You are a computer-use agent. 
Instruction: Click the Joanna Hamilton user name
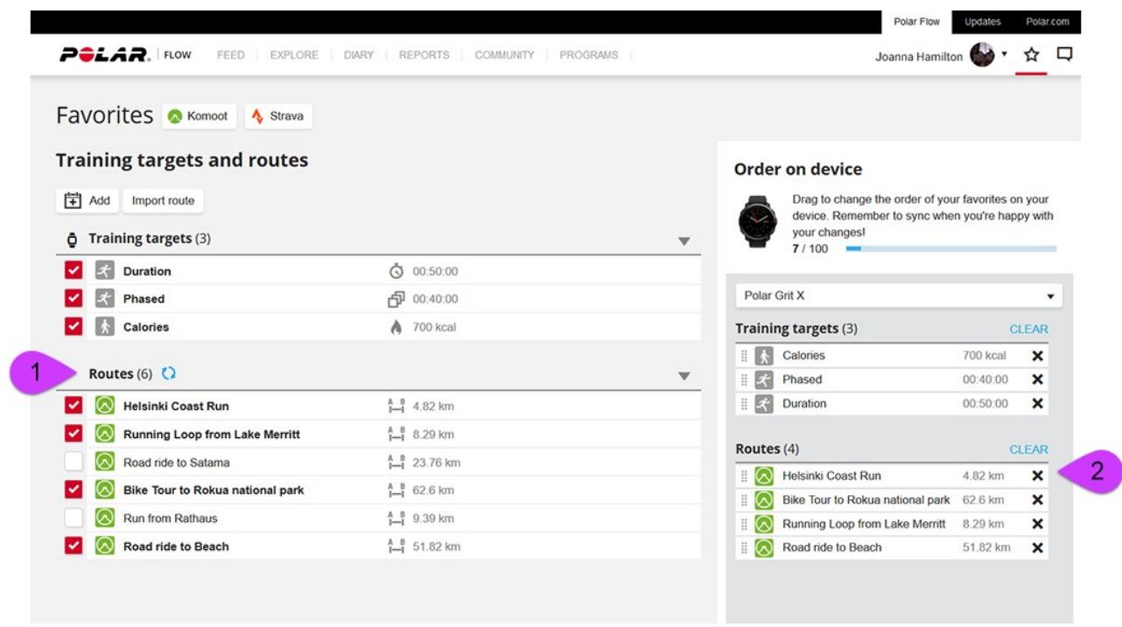tap(919, 56)
